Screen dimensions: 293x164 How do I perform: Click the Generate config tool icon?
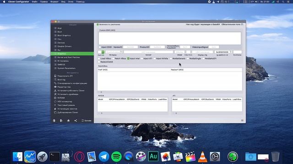(x=55, y=83)
